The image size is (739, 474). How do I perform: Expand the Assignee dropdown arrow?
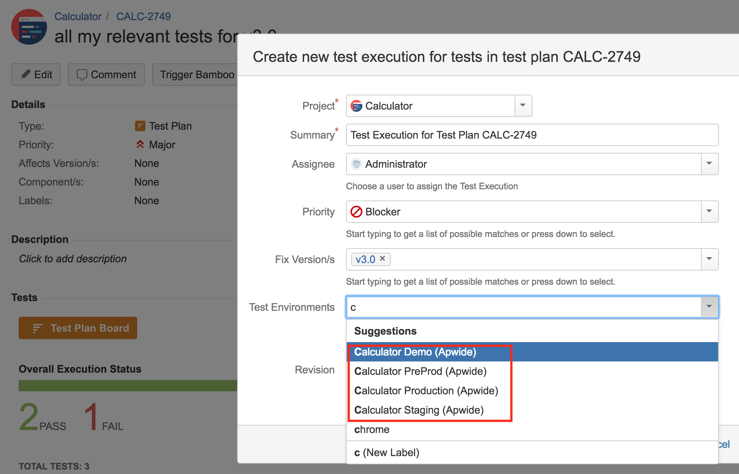click(710, 164)
